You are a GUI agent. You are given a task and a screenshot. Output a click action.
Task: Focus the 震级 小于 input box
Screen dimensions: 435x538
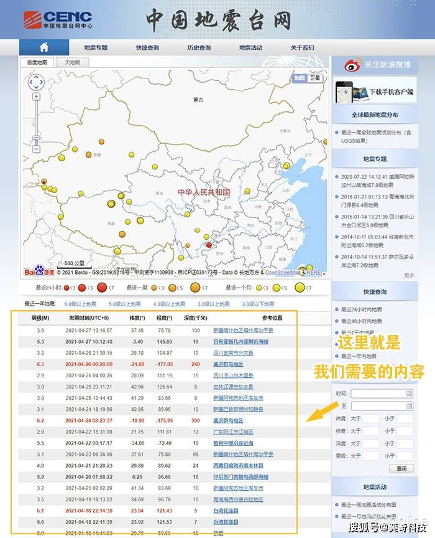(x=405, y=456)
